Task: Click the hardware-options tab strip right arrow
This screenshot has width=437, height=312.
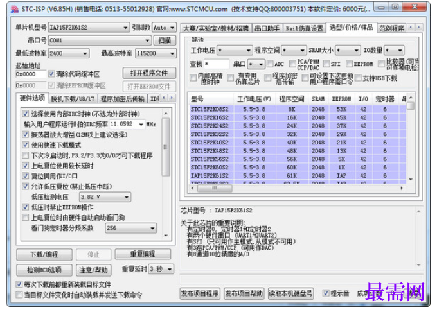Action: tap(172, 98)
